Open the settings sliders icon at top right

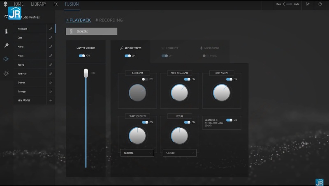(x=308, y=4)
